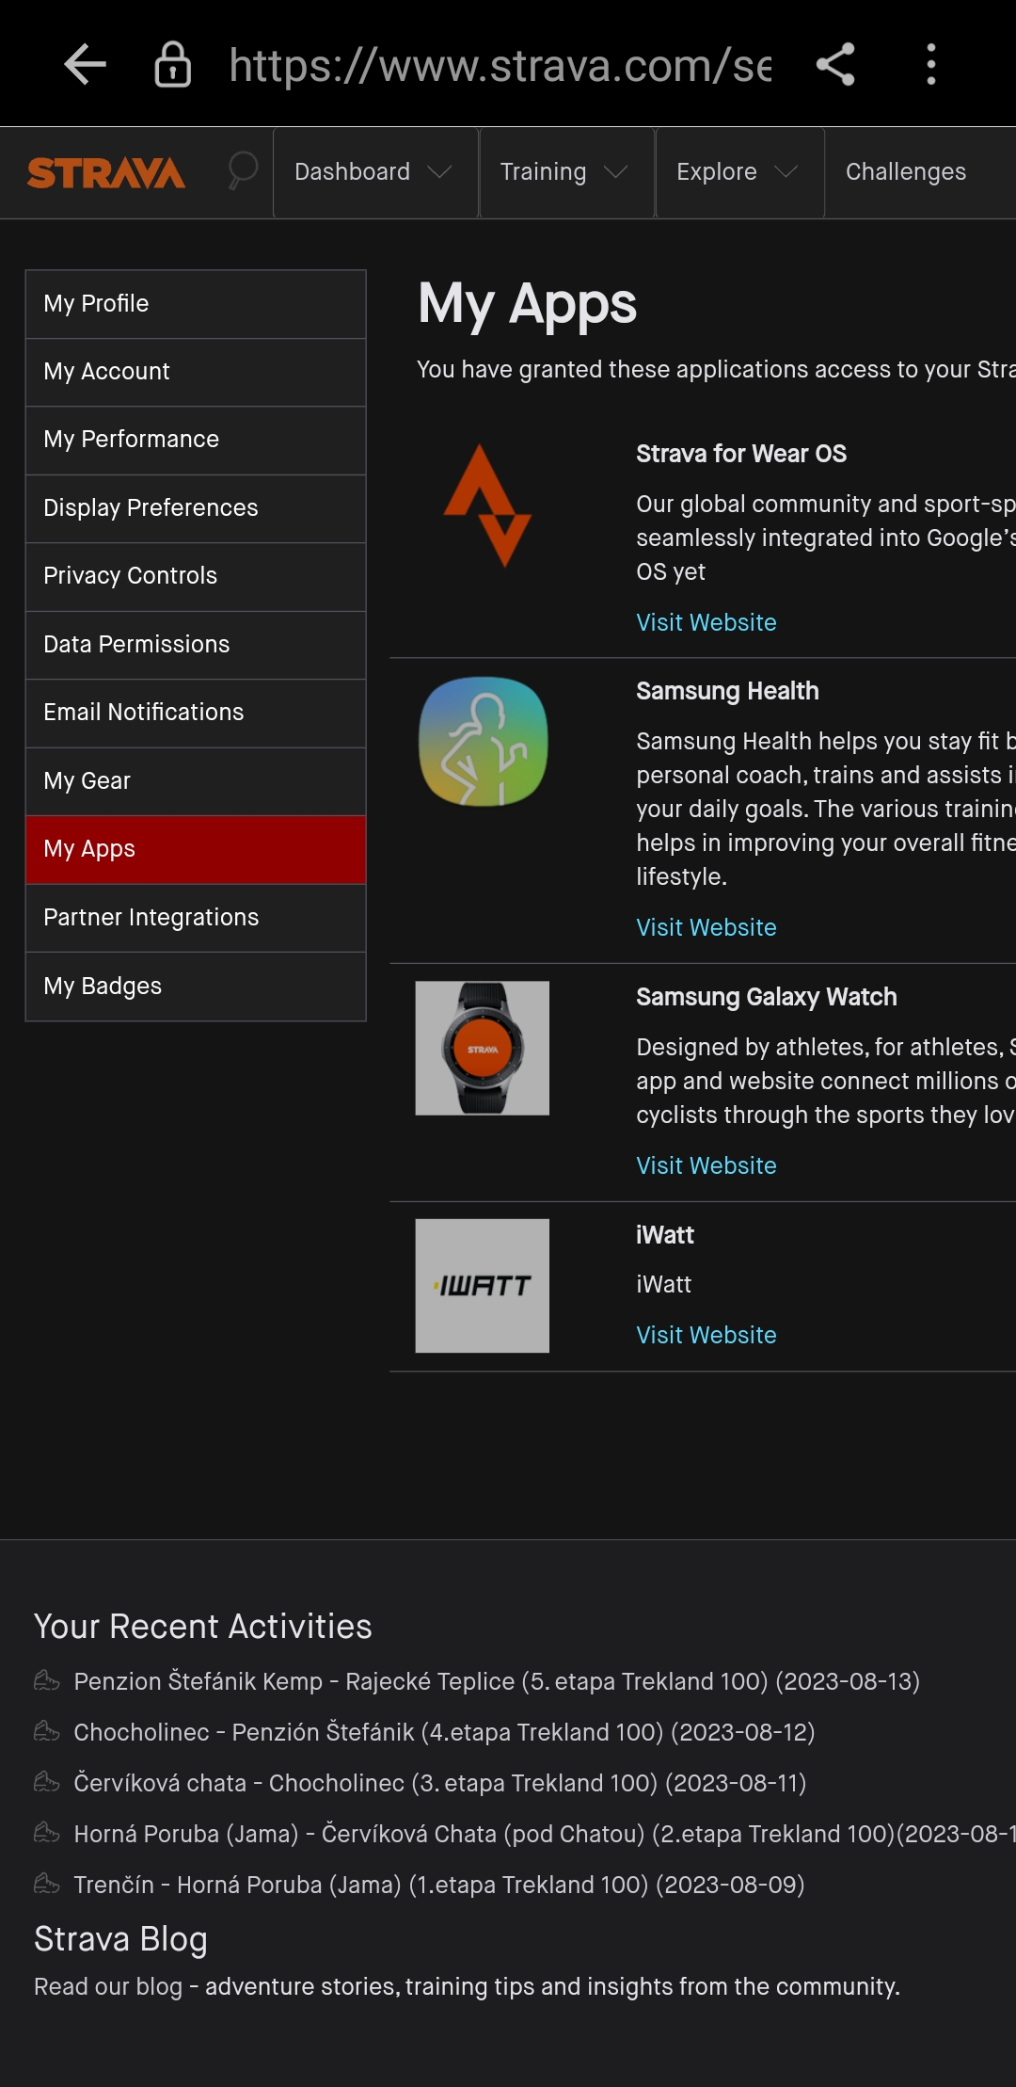The width and height of the screenshot is (1016, 2087).
Task: Expand the Training dropdown menu
Action: pos(564,172)
